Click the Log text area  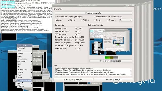(93, 72)
